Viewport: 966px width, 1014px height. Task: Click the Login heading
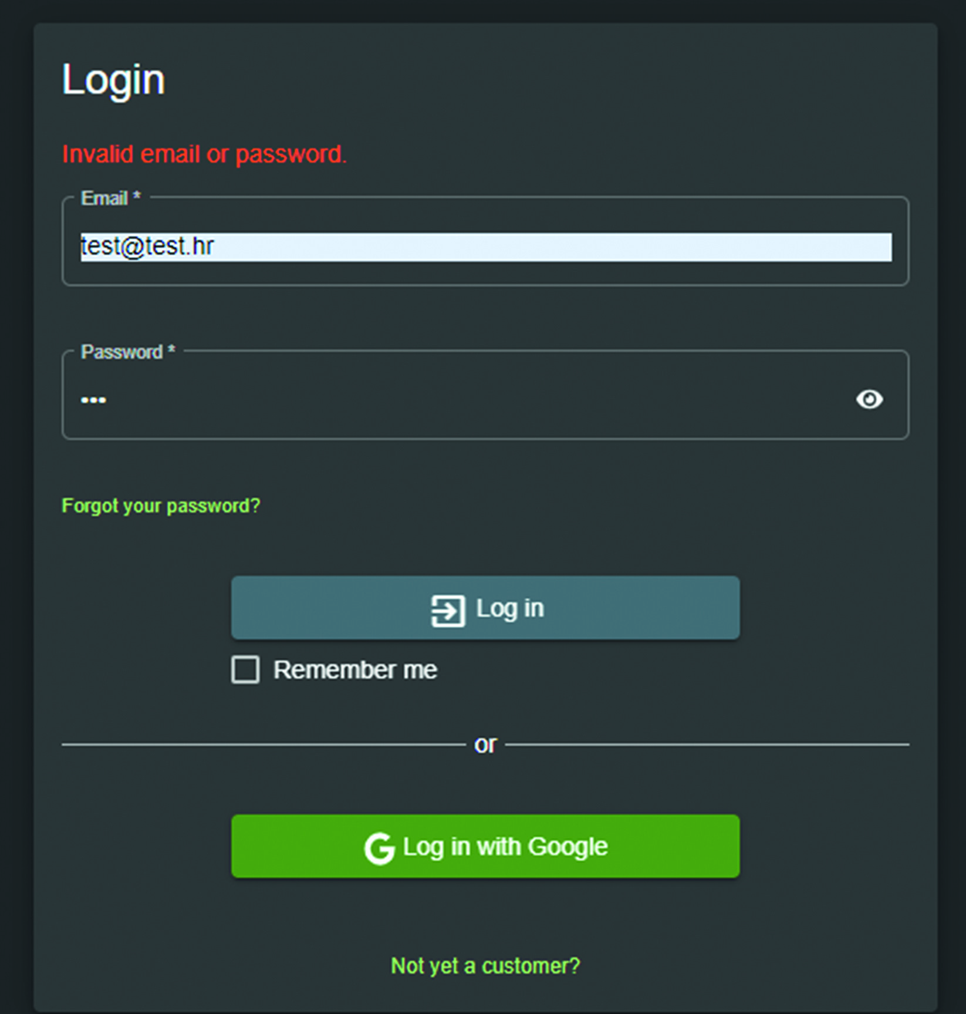(x=113, y=80)
